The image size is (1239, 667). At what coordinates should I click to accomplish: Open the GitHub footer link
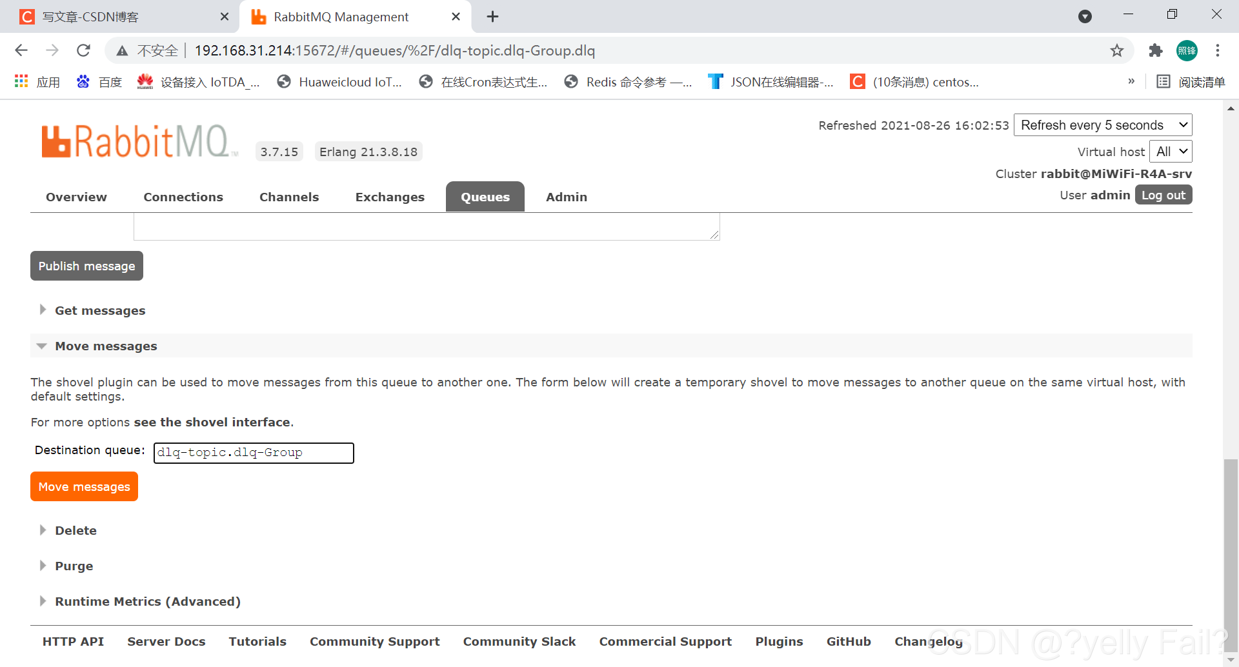pyautogui.click(x=849, y=641)
